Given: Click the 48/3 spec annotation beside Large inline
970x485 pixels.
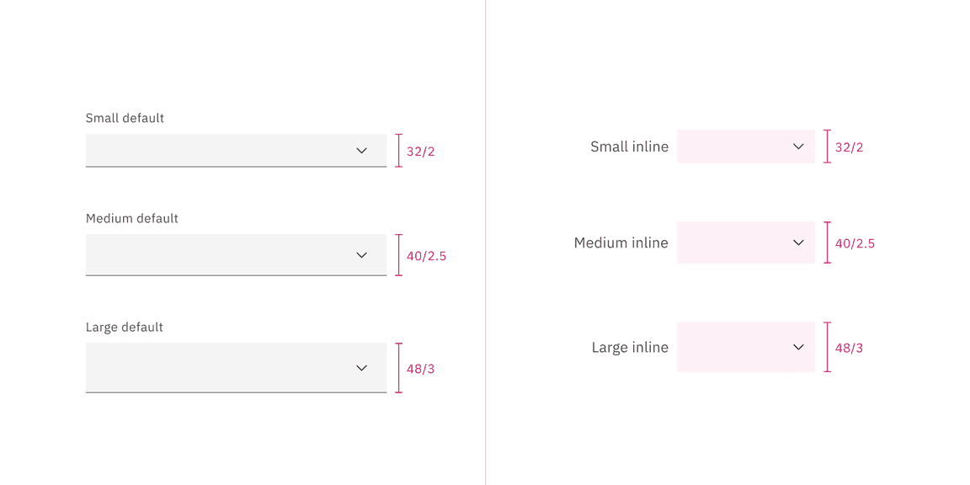Looking at the screenshot, I should pyautogui.click(x=849, y=347).
